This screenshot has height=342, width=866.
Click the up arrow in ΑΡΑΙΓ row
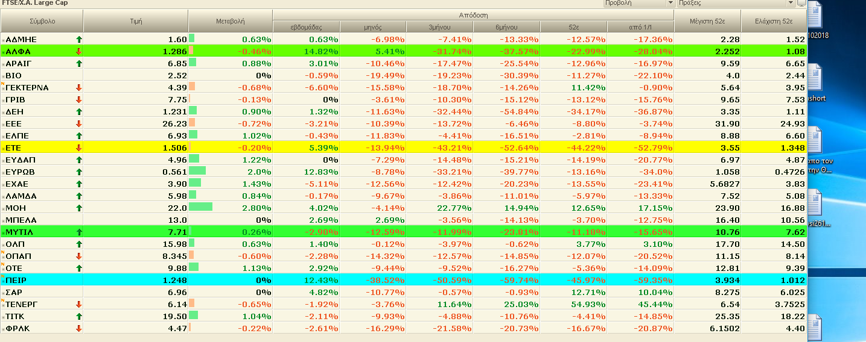[78, 63]
